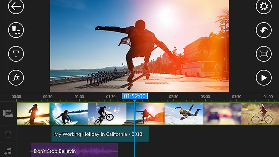Toggle fullscreen preview mode
This screenshot has width=279, height=157.
pos(263,54)
